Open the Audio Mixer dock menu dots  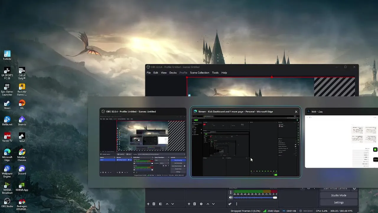(x=237, y=204)
